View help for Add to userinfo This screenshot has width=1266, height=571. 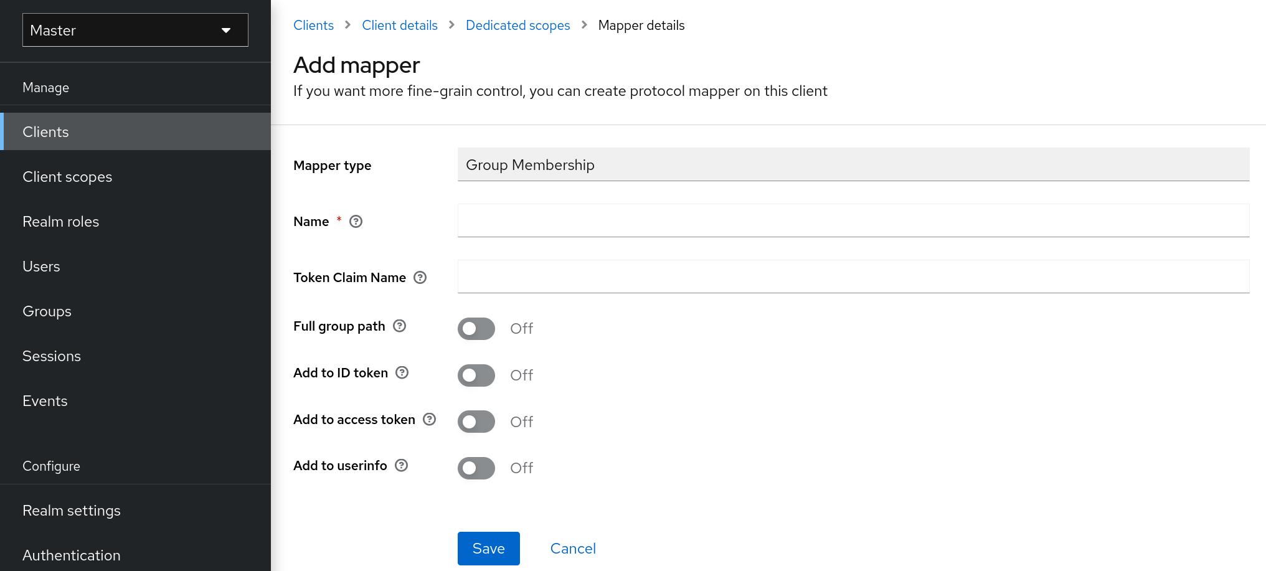(x=401, y=465)
